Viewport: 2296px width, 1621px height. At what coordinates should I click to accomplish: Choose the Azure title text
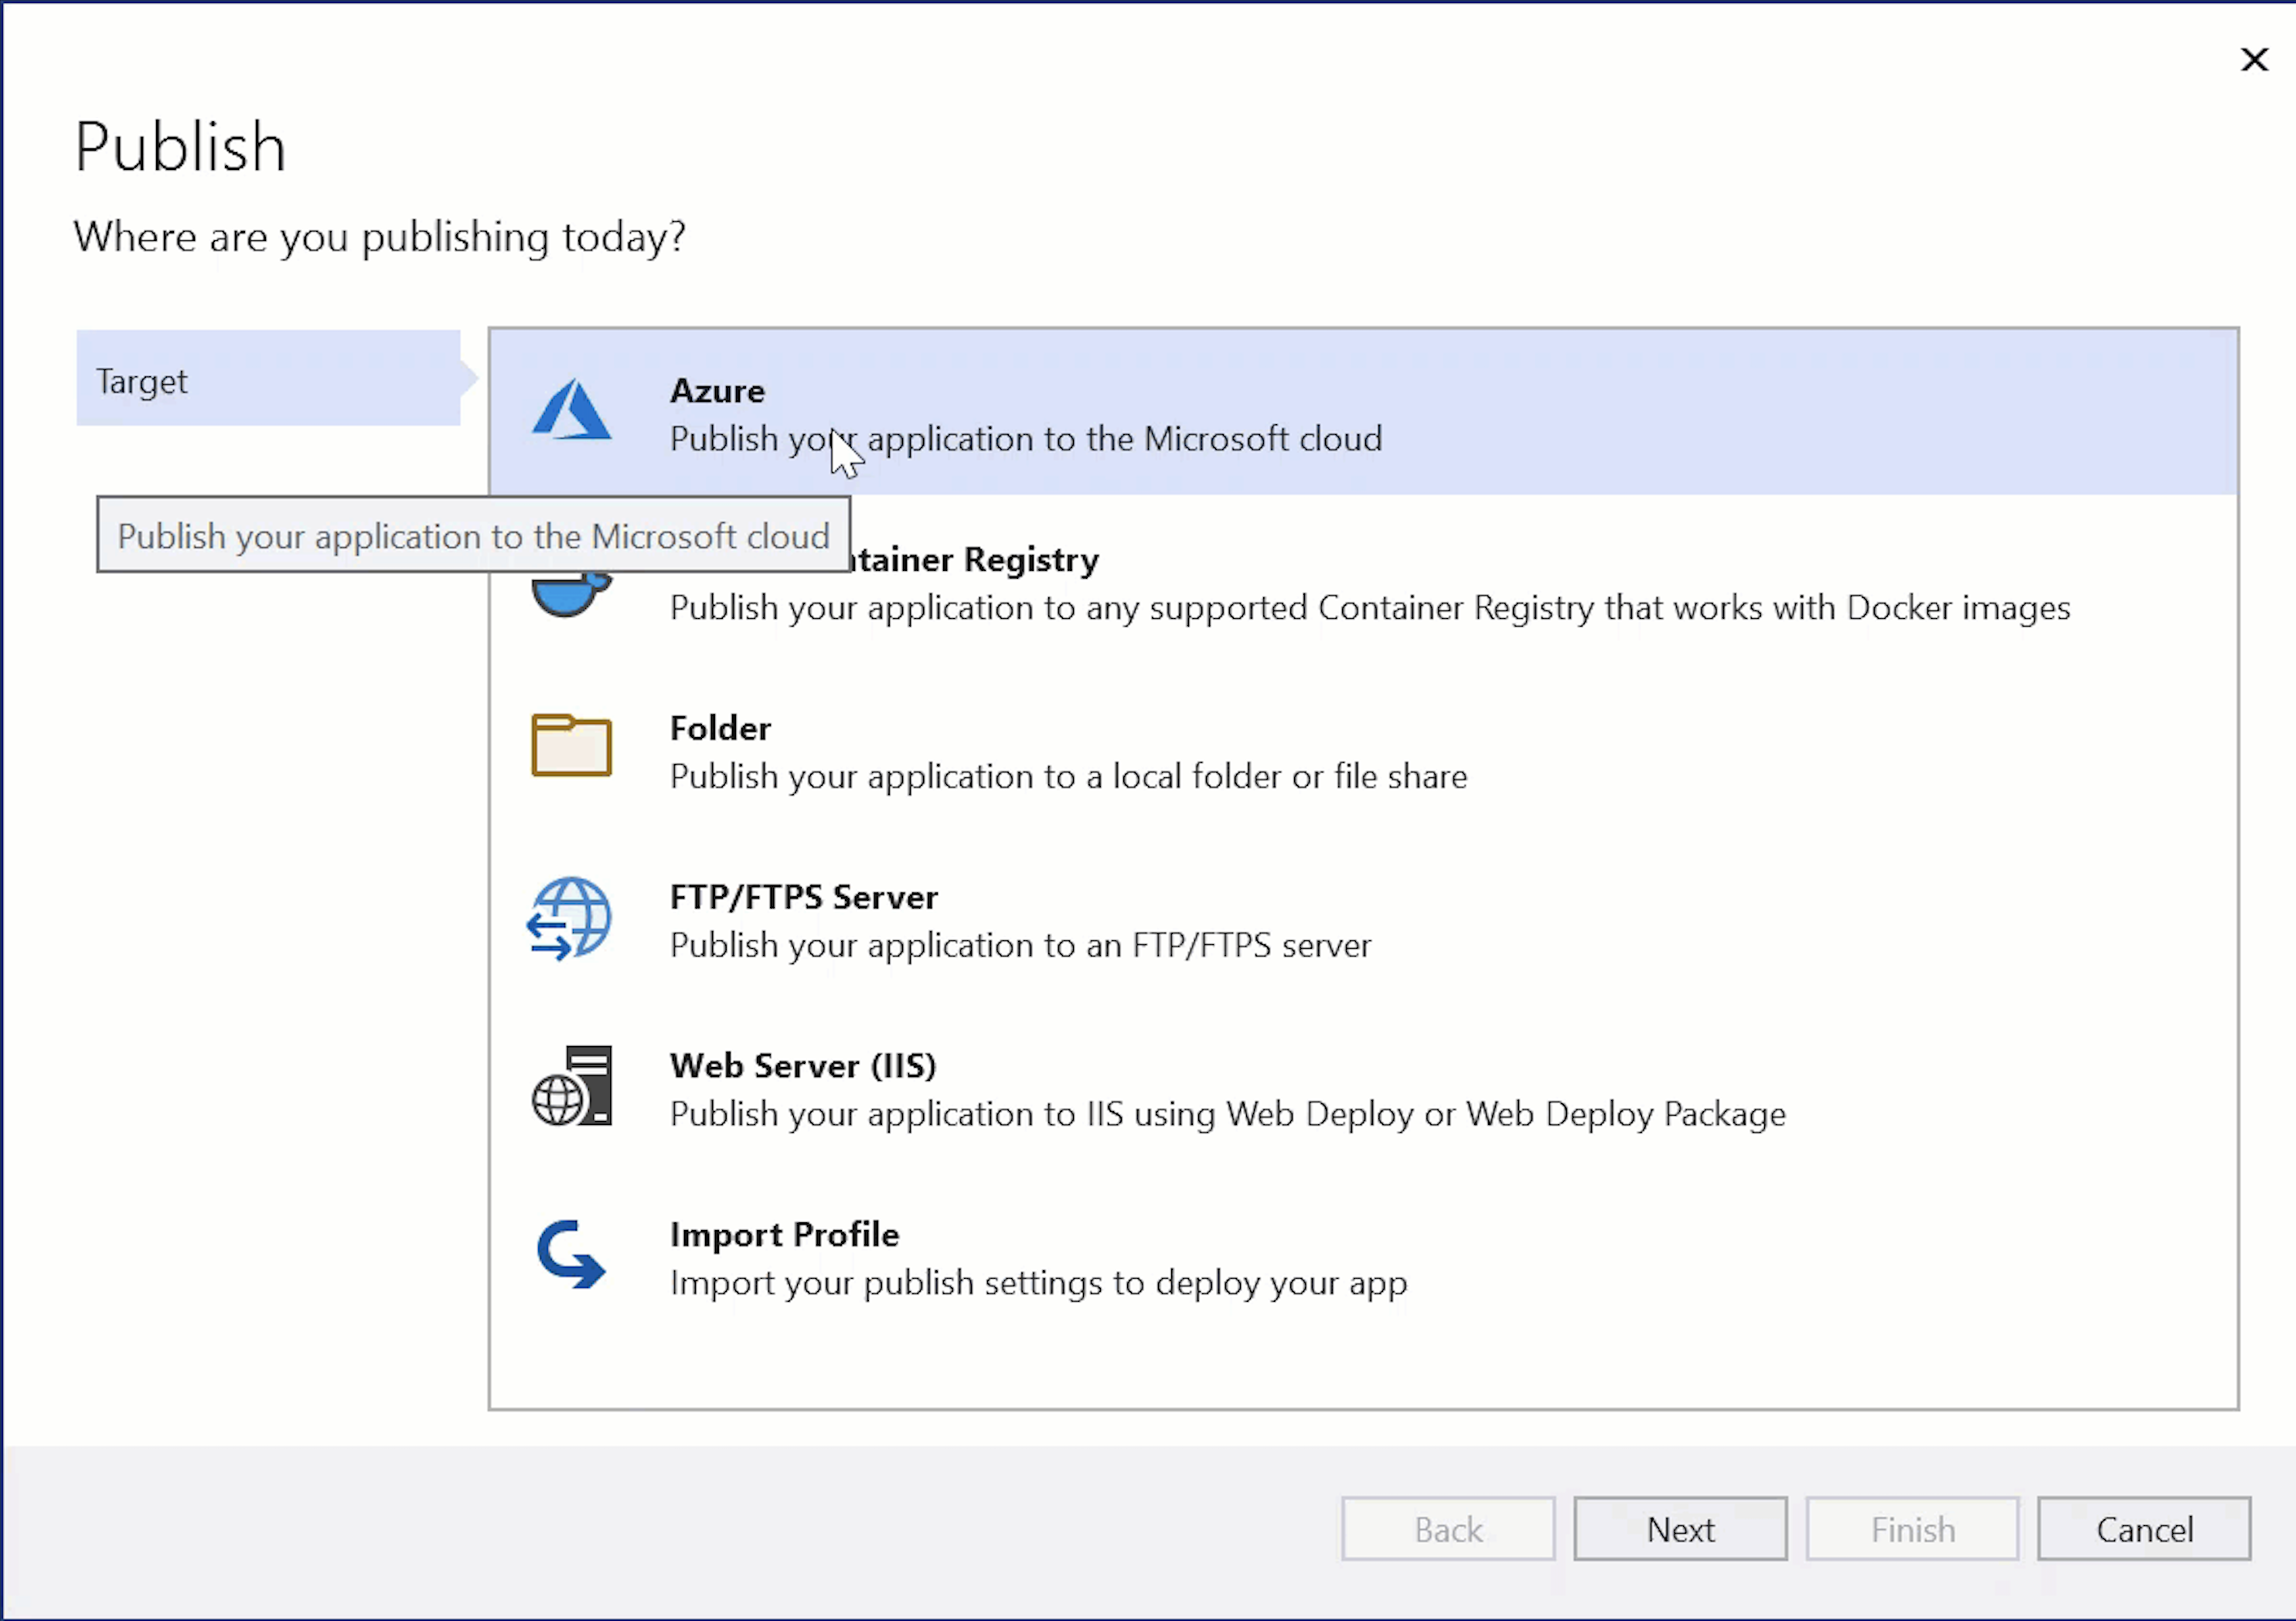pyautogui.click(x=717, y=391)
